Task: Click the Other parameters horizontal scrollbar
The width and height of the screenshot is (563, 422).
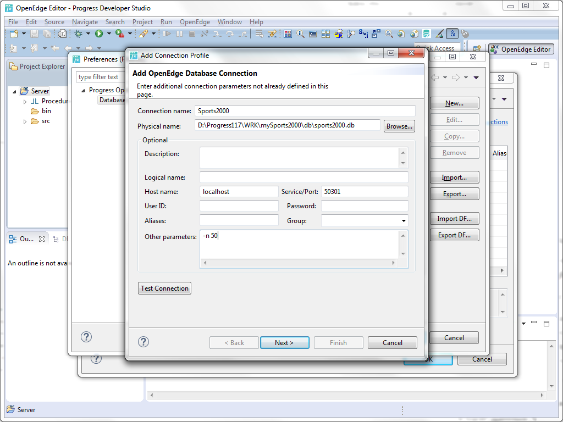Action: (299, 263)
